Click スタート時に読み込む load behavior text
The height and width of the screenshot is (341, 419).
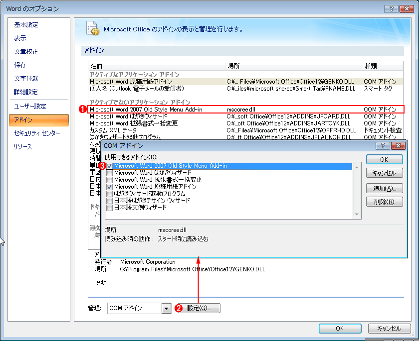pyautogui.click(x=183, y=239)
